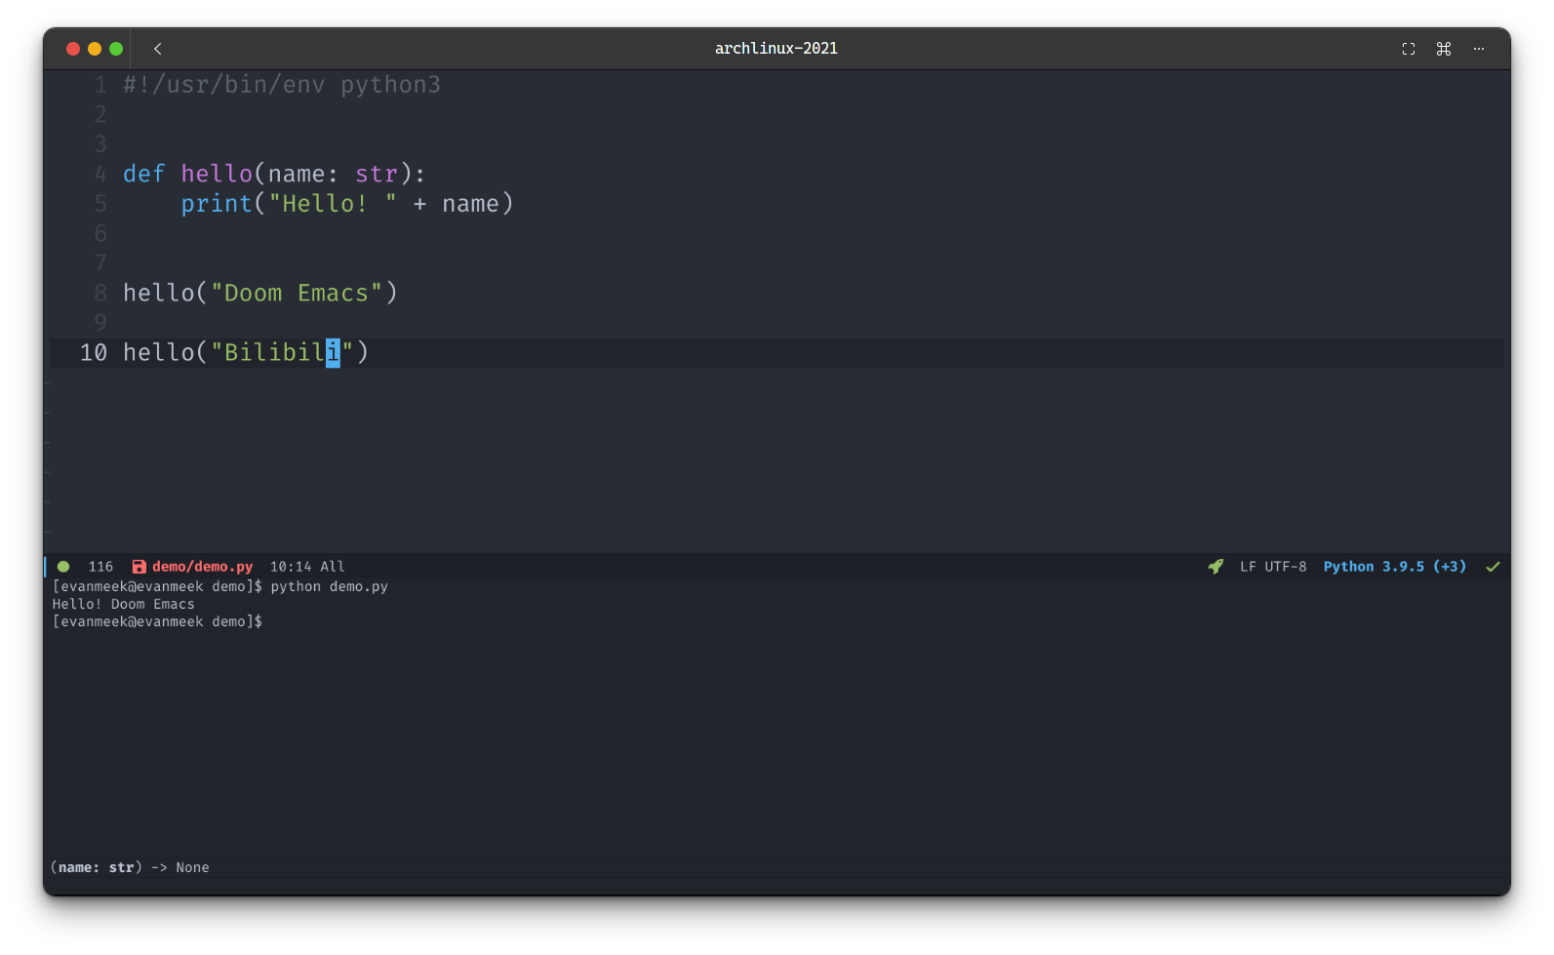Click the green rocket icon in modeline

point(1215,567)
